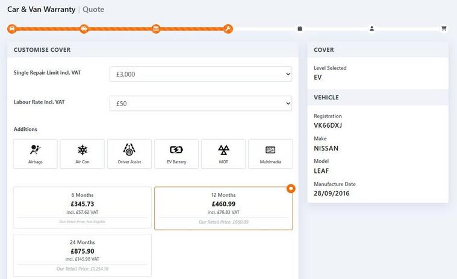Viewport: 457px width, 279px height.
Task: Go to person details step icon
Action: click(x=372, y=28)
